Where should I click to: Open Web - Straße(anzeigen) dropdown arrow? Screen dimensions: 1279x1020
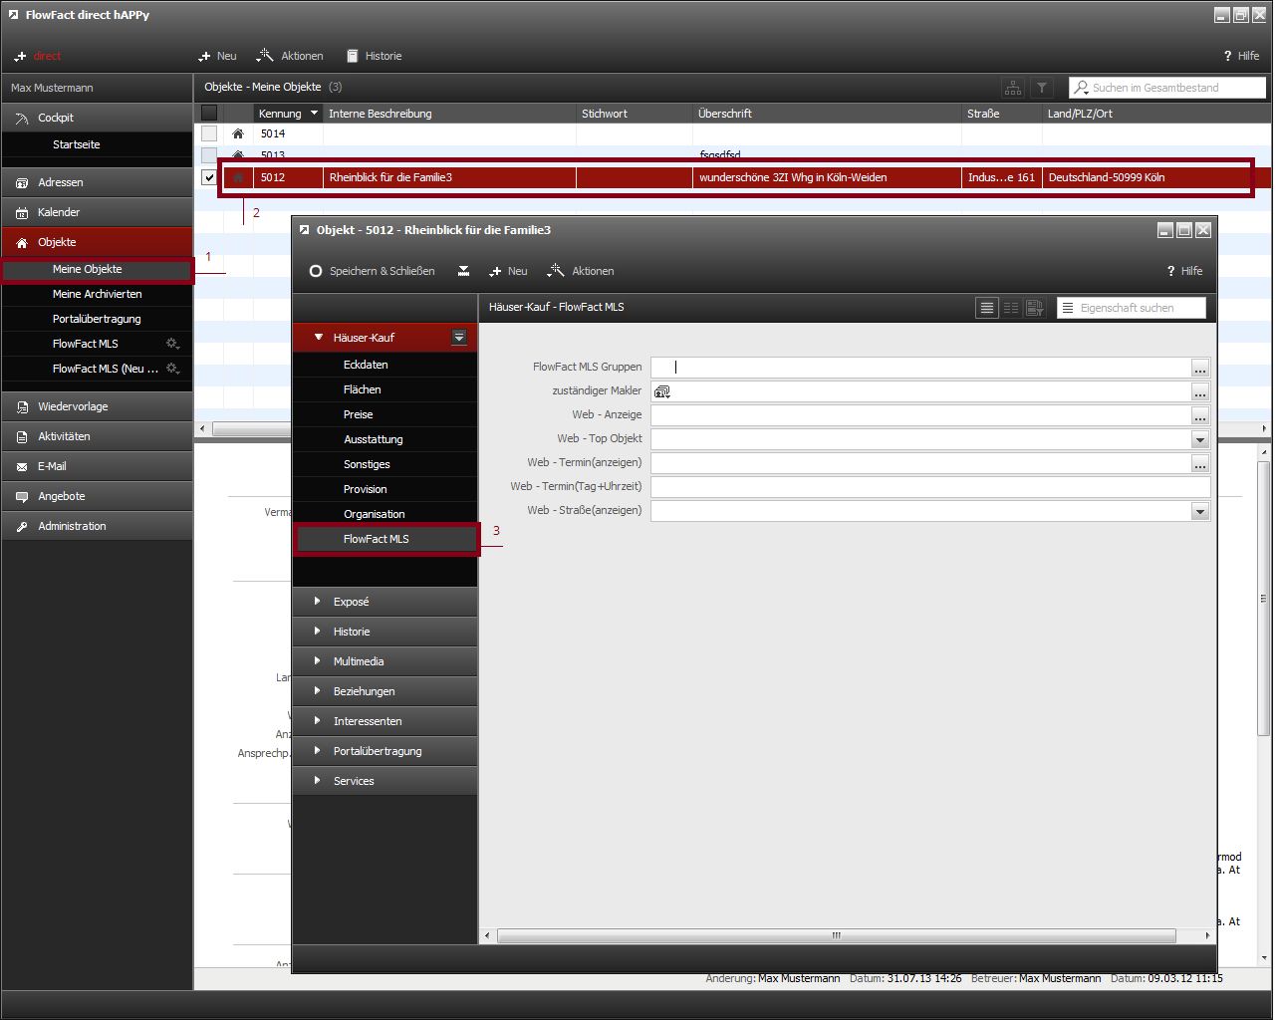[1200, 511]
